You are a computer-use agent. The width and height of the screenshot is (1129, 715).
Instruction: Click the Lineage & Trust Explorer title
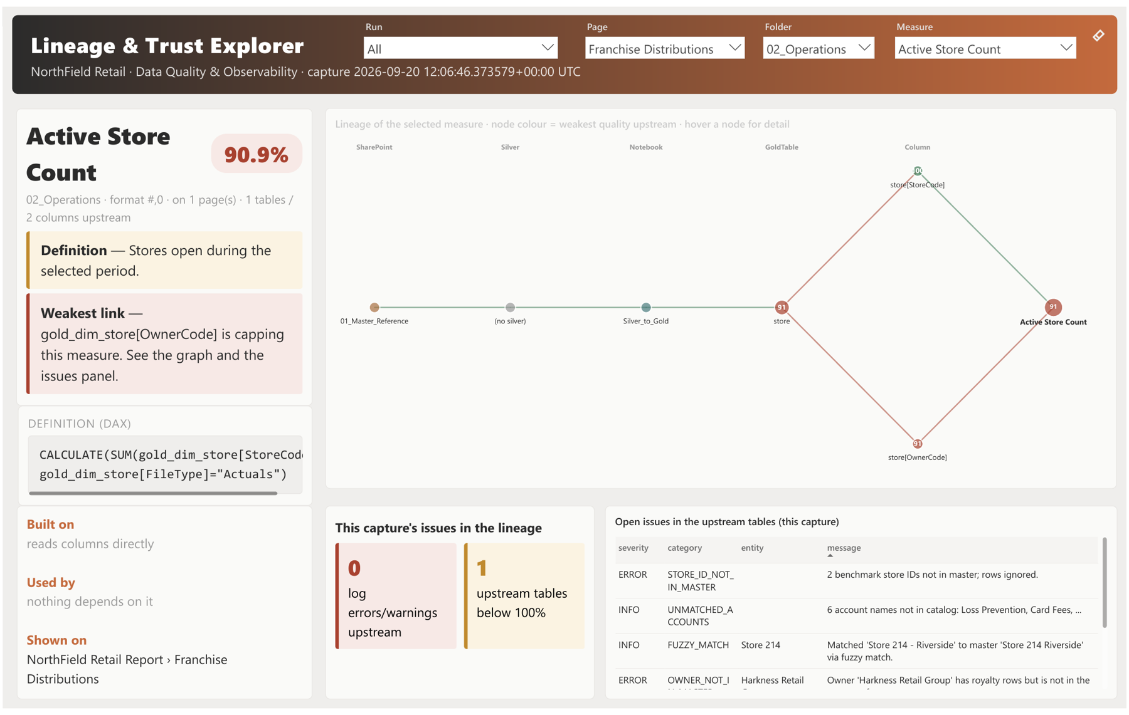click(x=167, y=46)
